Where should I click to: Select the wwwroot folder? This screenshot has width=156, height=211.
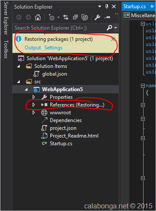[x=60, y=113]
